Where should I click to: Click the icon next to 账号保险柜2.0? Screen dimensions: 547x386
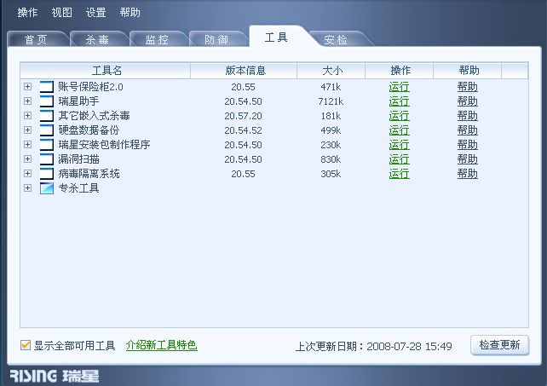tap(47, 87)
